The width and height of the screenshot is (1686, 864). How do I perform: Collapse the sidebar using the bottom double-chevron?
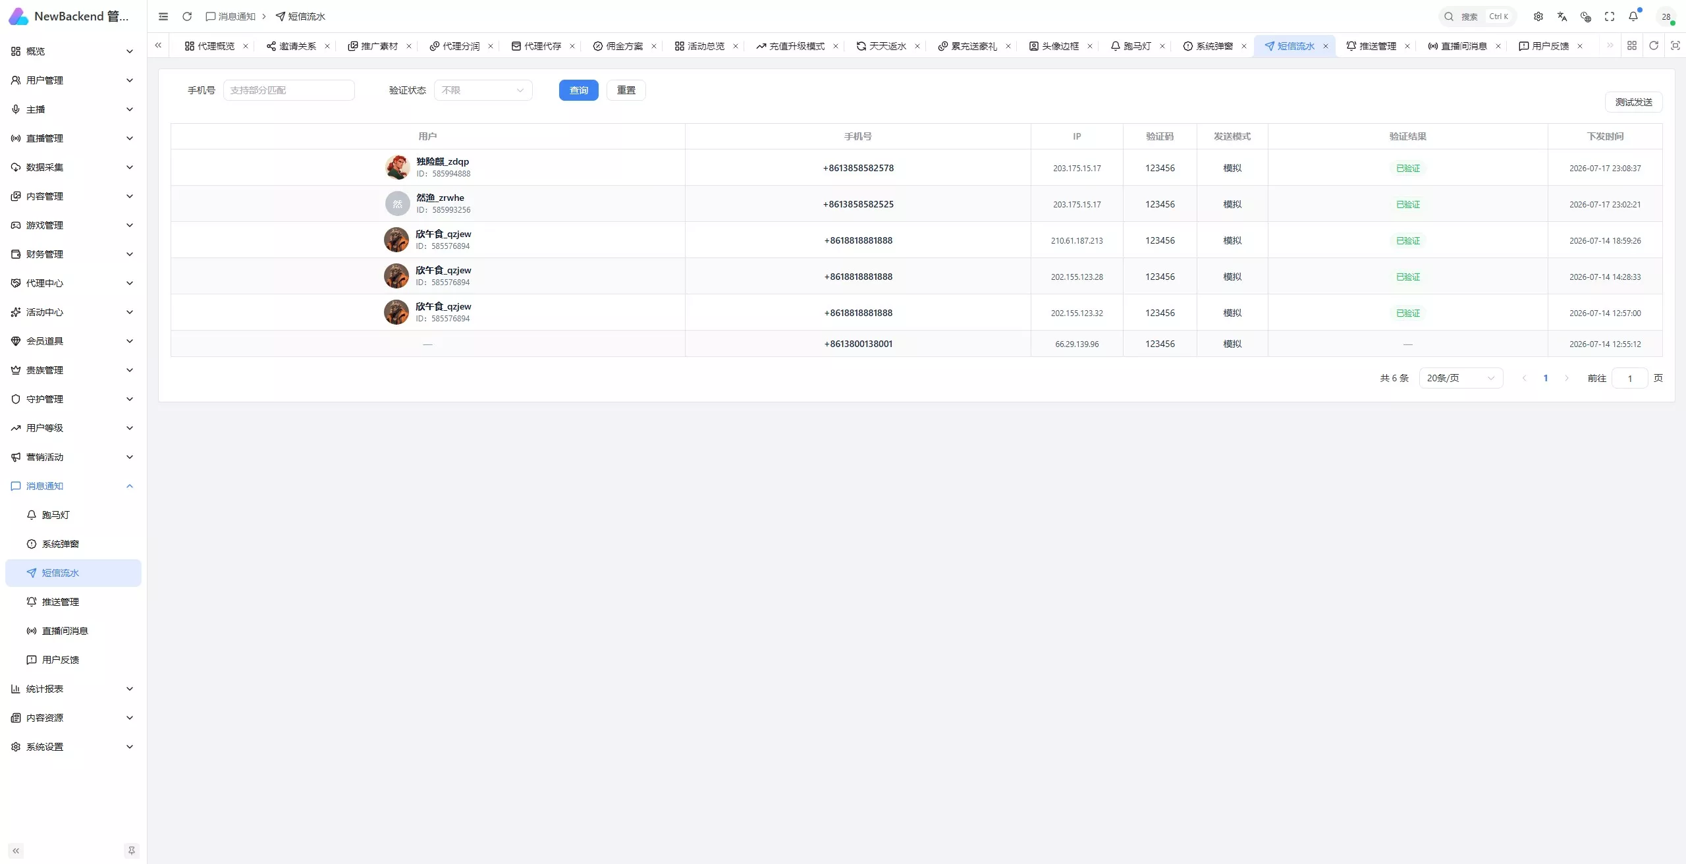[x=16, y=851]
